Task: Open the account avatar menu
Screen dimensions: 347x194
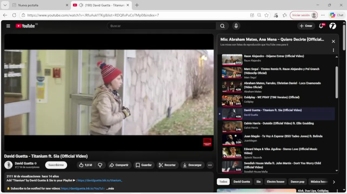Action: (x=333, y=26)
